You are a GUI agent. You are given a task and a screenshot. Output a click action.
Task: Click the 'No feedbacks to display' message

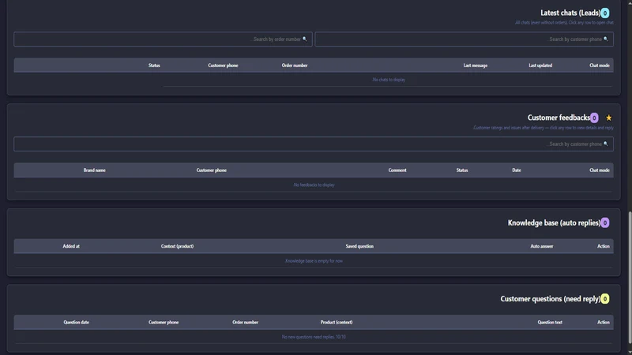coord(314,185)
